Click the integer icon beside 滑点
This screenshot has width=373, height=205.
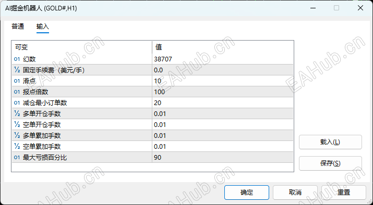(x=17, y=81)
